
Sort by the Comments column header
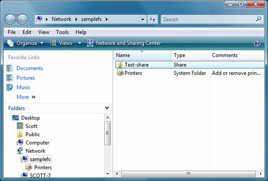(237, 55)
